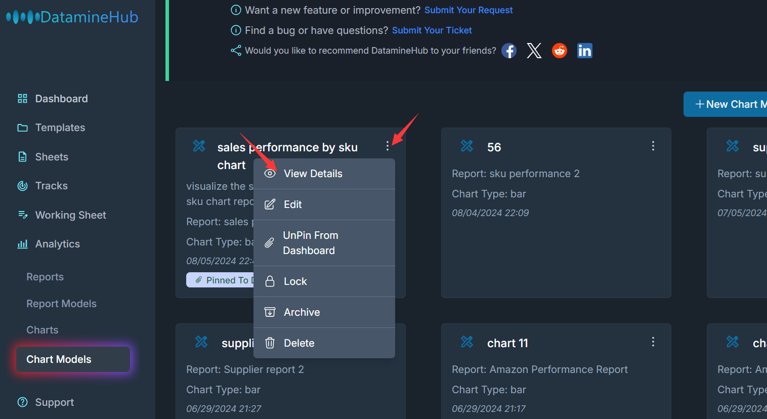Choose Lock from the context menu
Viewport: 767px width, 419px height.
324,281
